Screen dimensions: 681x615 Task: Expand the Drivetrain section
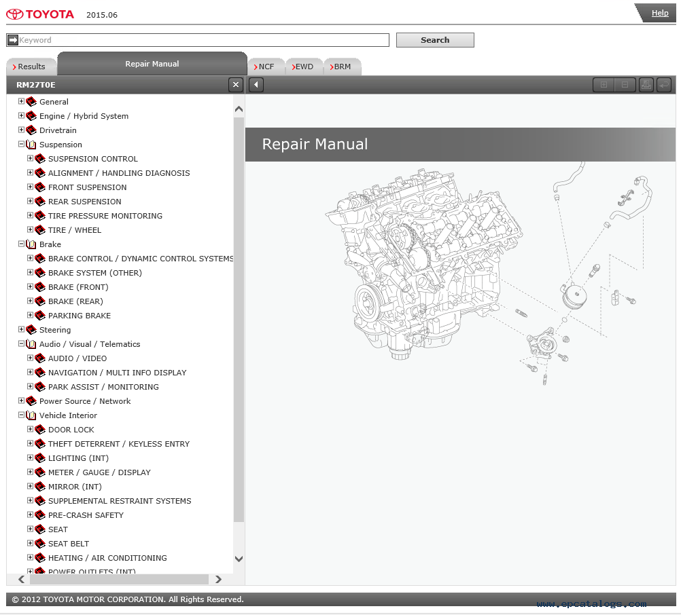click(21, 130)
